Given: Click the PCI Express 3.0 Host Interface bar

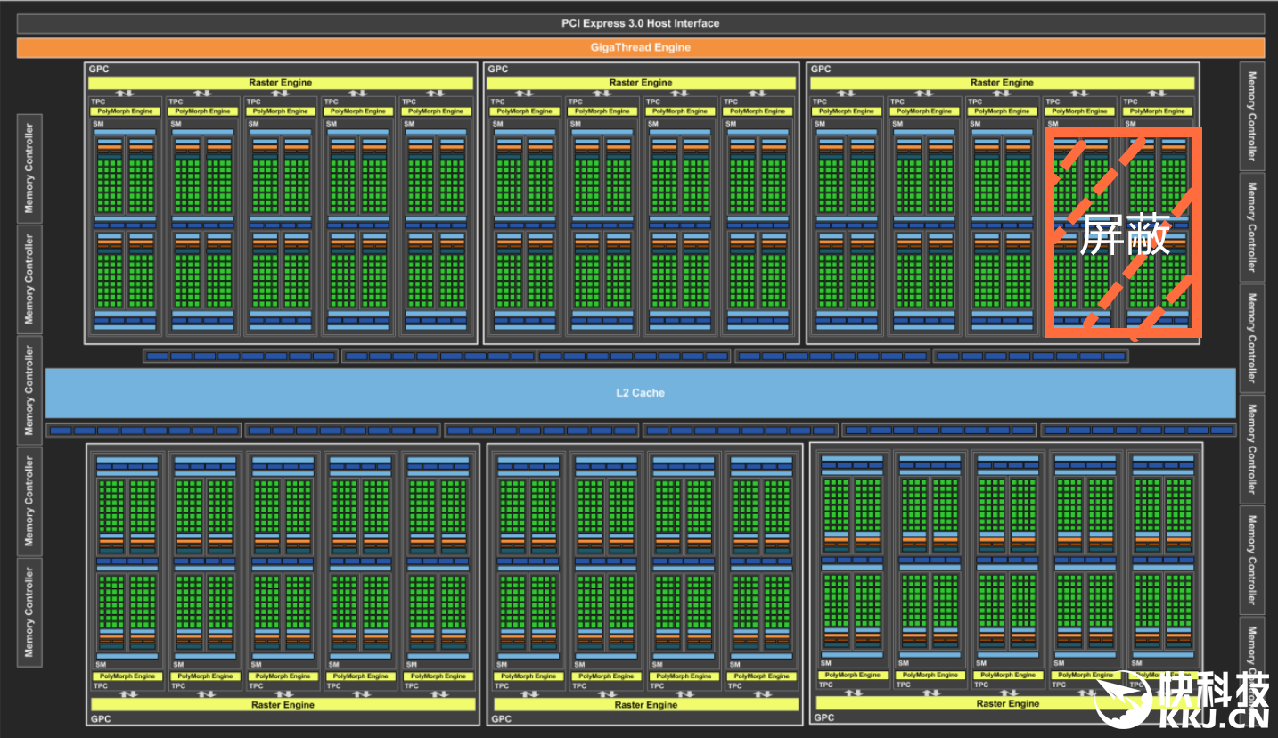Looking at the screenshot, I should [640, 23].
